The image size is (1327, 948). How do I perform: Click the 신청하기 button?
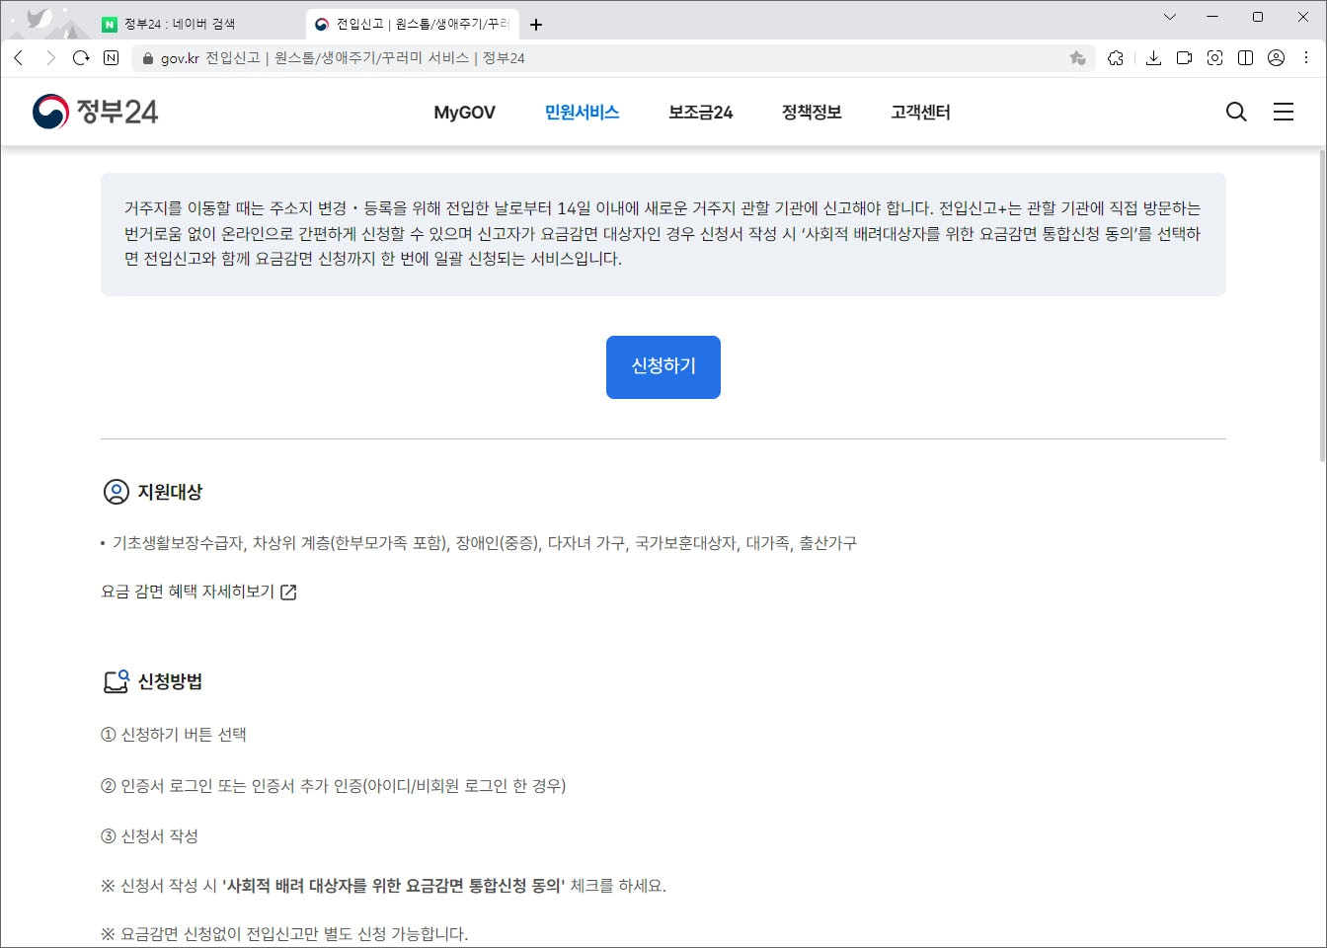coord(663,366)
